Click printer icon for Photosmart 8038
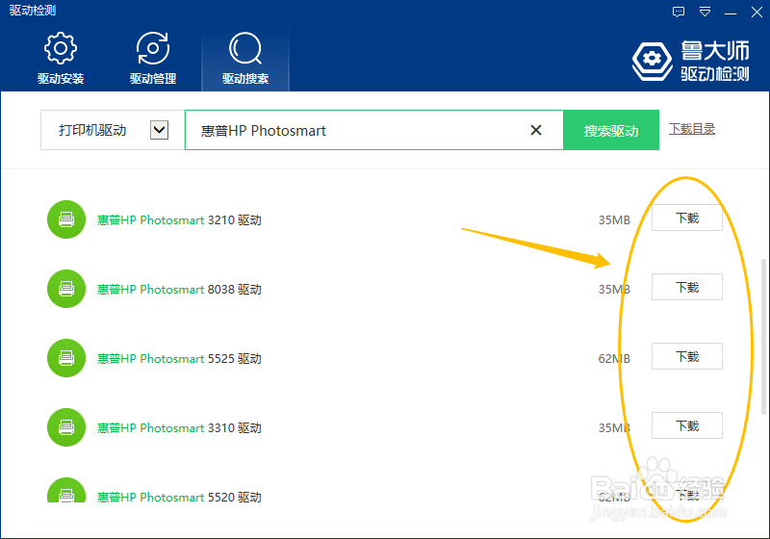 [66, 289]
